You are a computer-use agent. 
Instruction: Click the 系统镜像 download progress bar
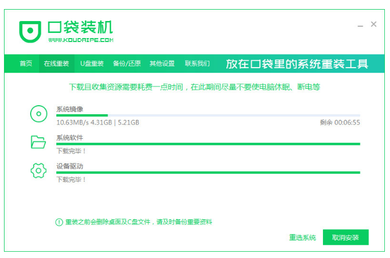[x=208, y=115]
